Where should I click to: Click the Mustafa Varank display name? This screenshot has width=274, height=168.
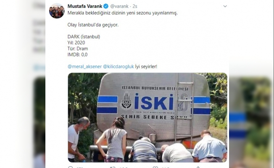click(85, 6)
